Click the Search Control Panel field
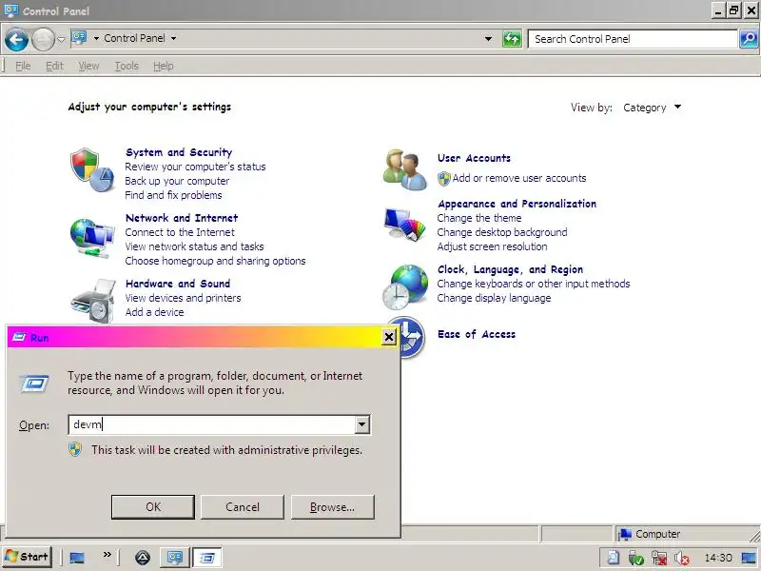The image size is (761, 571). coord(633,39)
